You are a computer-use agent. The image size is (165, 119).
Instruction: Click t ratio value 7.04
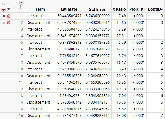pyautogui.click(x=122, y=96)
